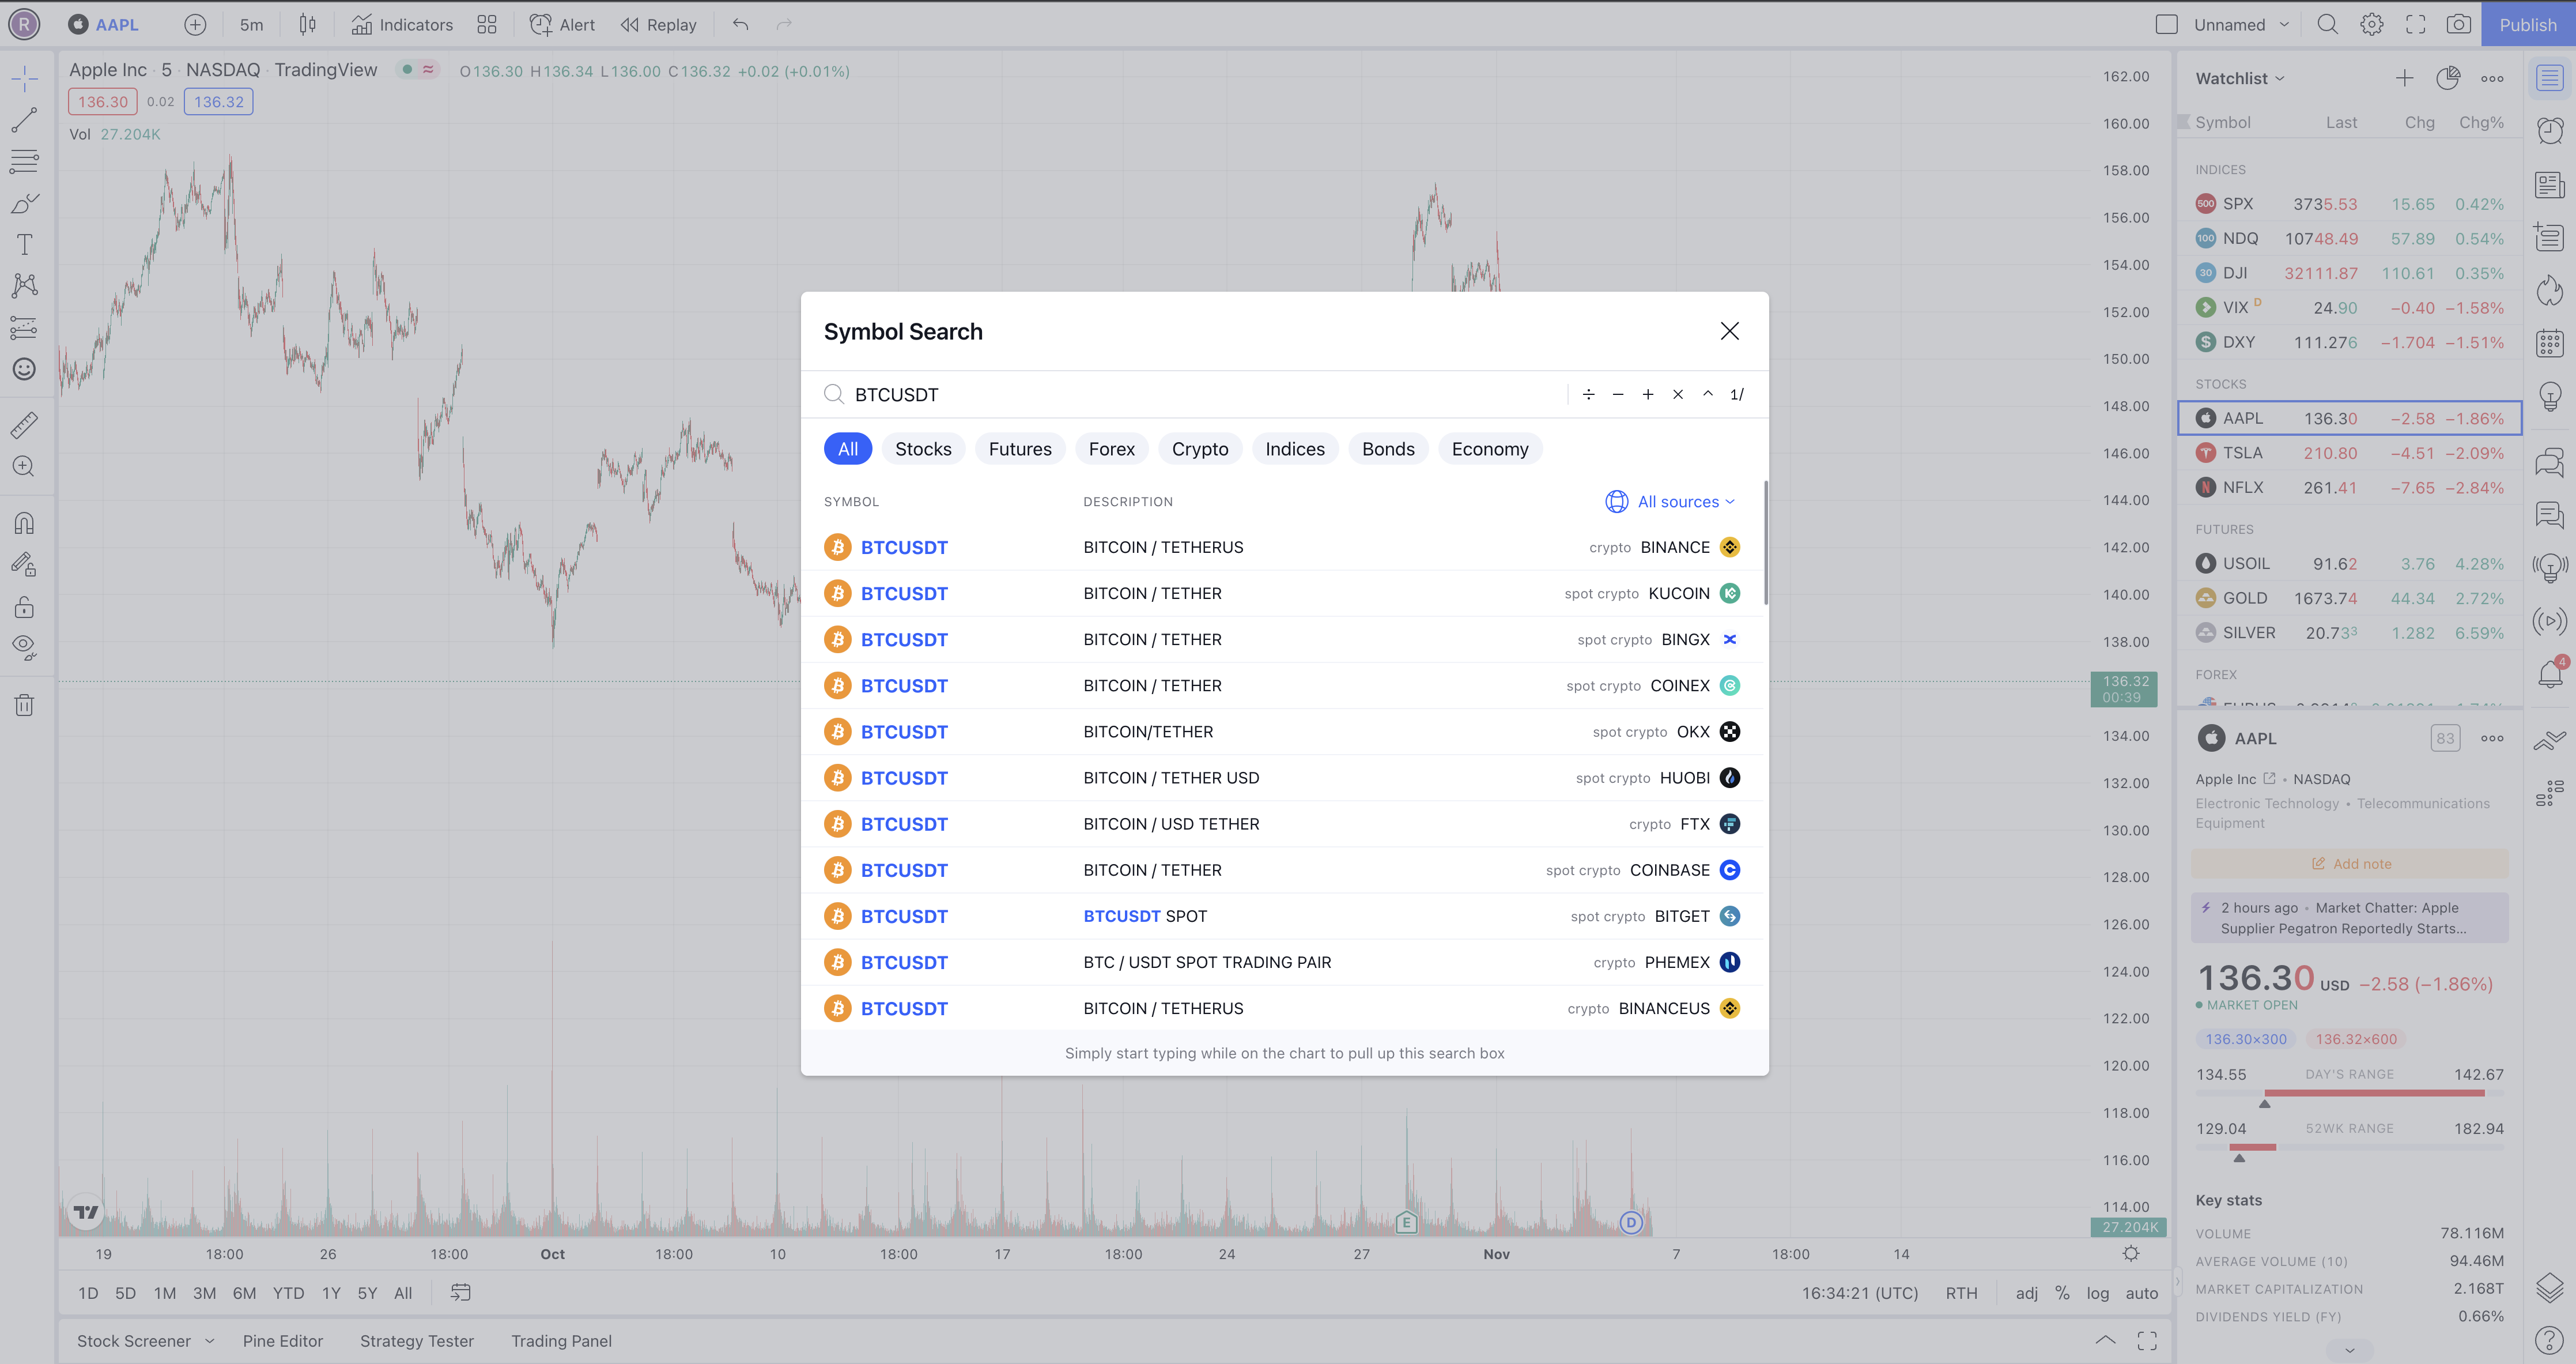The height and width of the screenshot is (1364, 2576).
Task: Select the crosshair cursor tool
Action: click(x=25, y=78)
